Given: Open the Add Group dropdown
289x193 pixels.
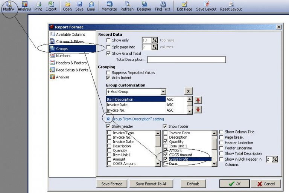Looking at the screenshot, I should point(163,92).
